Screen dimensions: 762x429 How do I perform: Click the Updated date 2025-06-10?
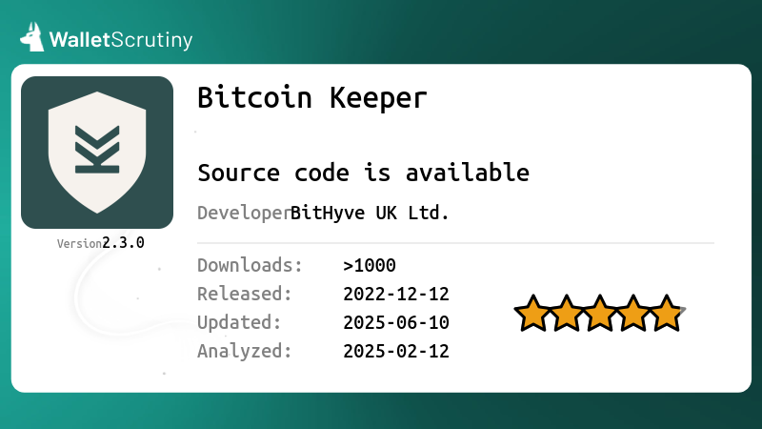(396, 322)
